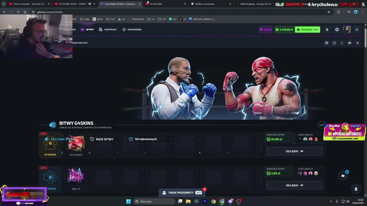Open the notifications bell

pos(327,29)
